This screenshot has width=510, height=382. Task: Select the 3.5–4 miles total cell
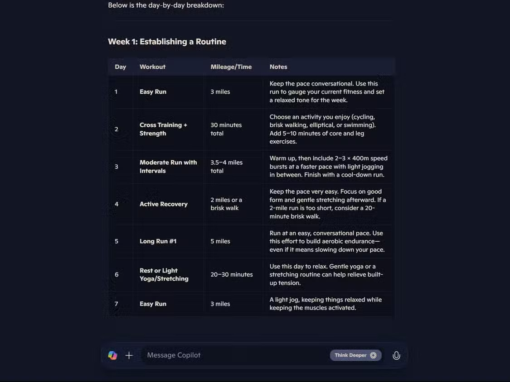[226, 167]
